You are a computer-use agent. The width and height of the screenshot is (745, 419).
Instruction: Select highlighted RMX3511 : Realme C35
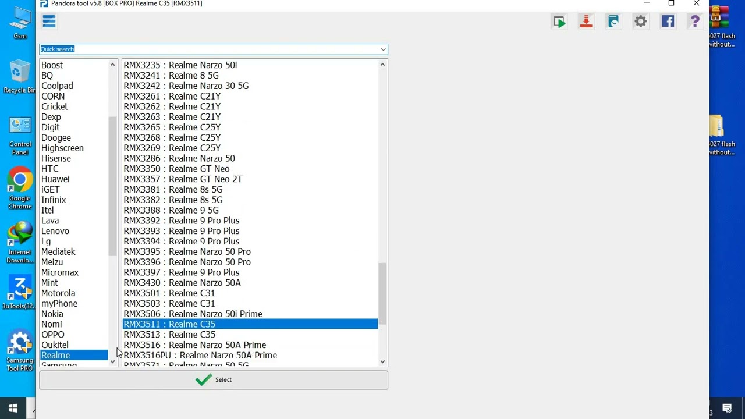click(250, 324)
